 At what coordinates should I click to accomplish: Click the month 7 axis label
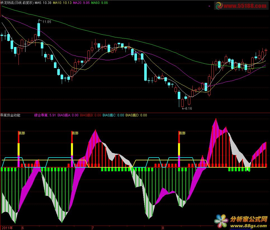pyautogui.click(x=93, y=228)
